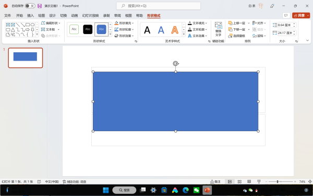313x196 pixels.
Task: Toggle the 备注 notes pane
Action: point(215,181)
